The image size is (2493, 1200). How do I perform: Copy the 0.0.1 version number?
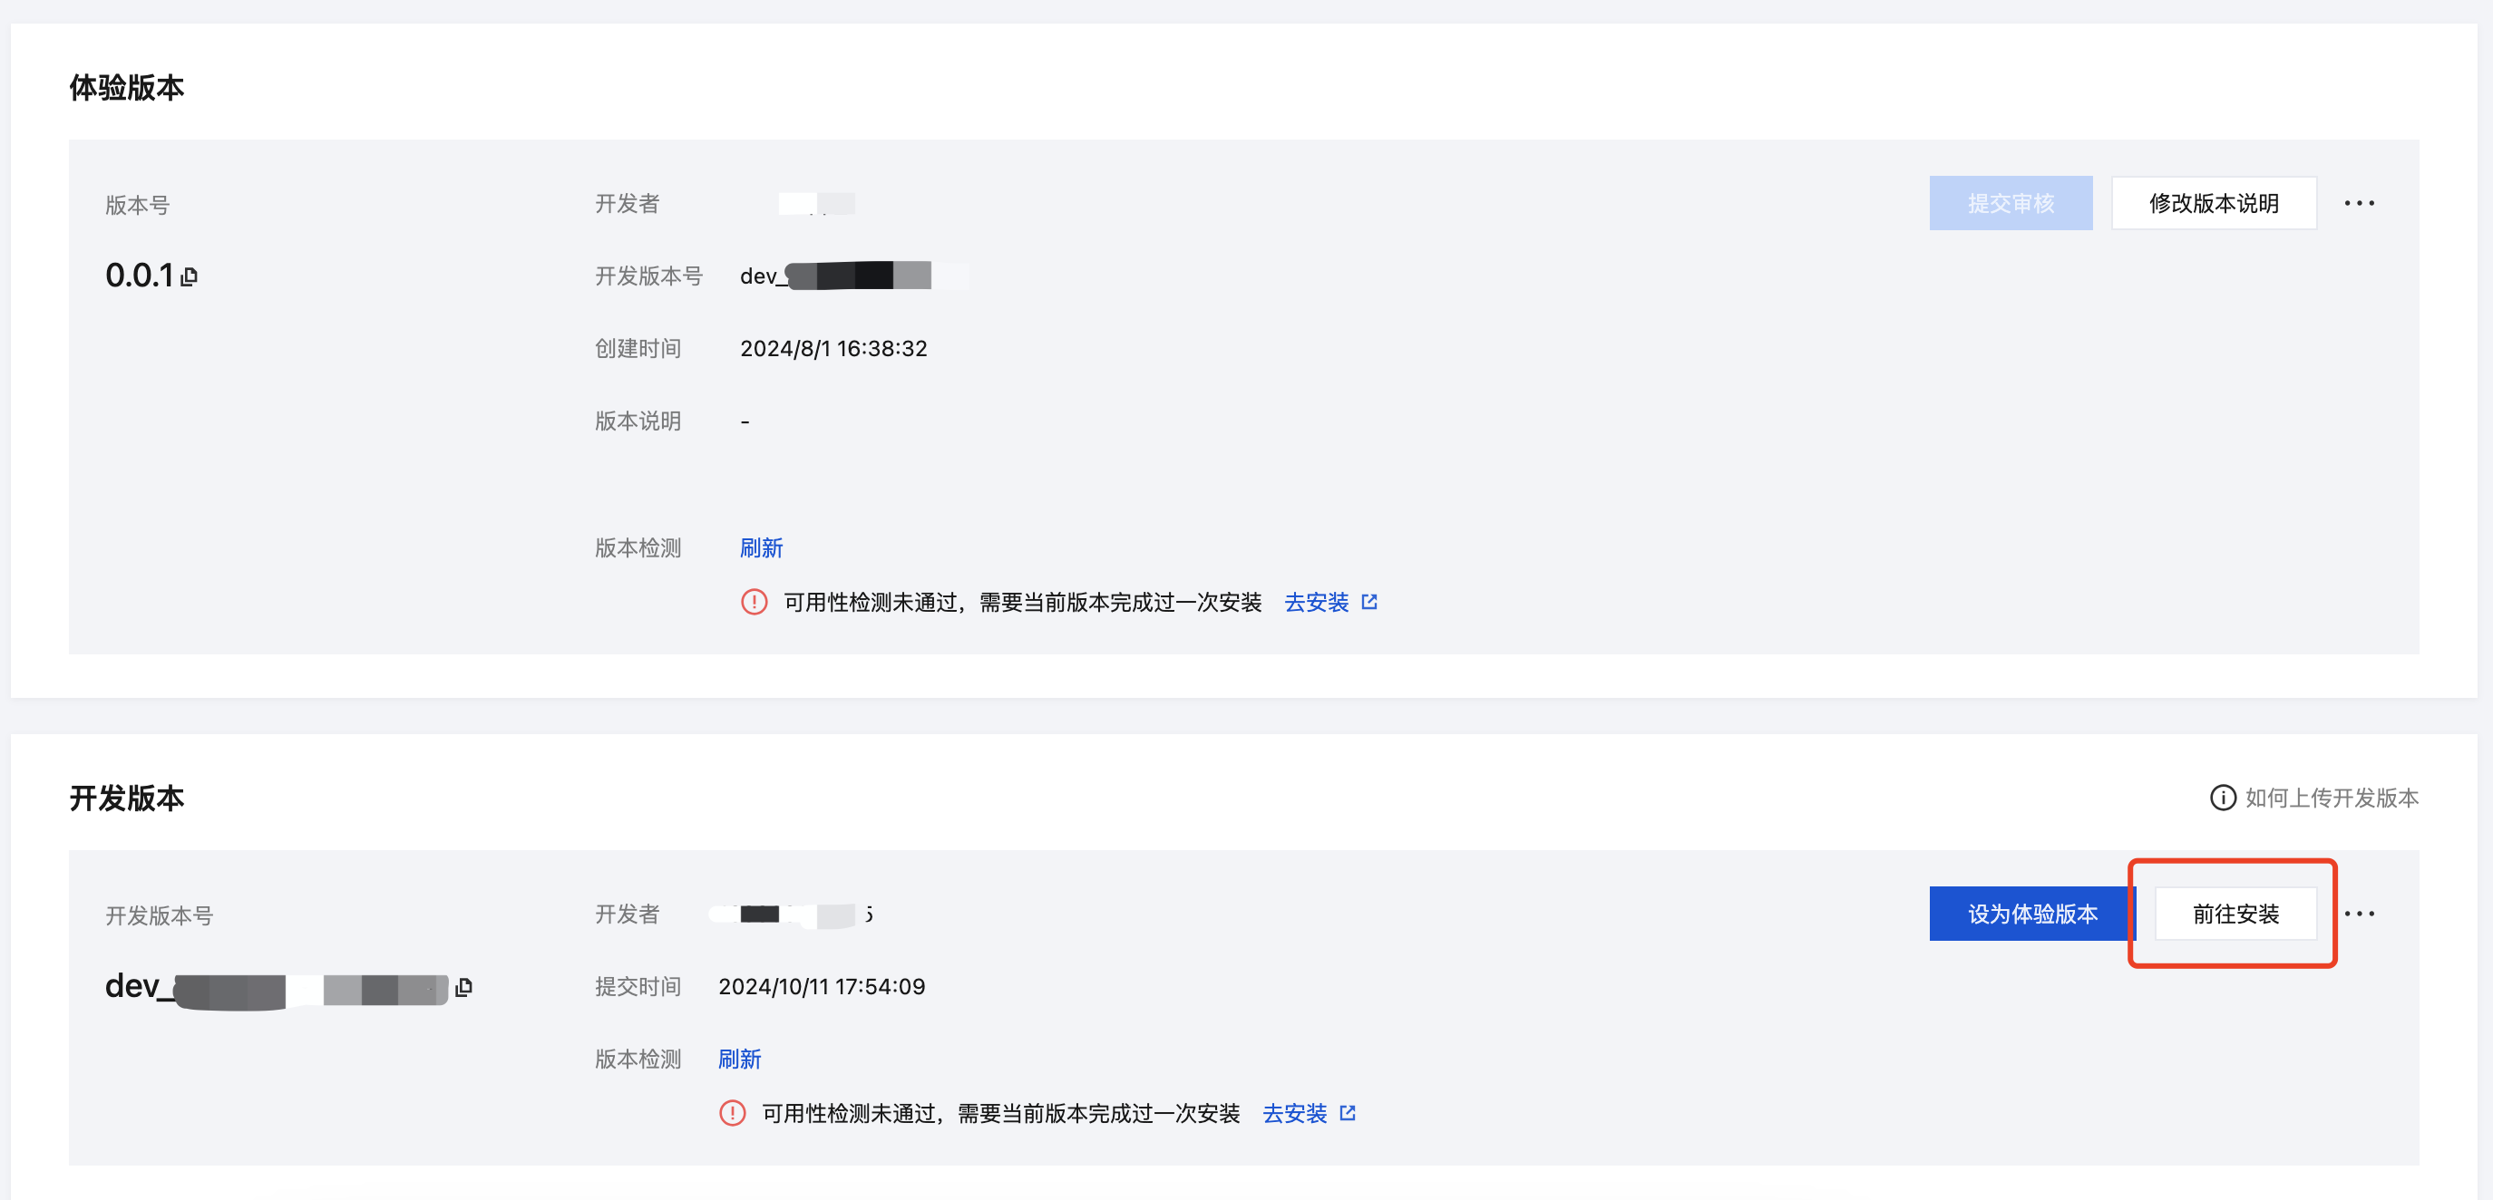pyautogui.click(x=190, y=276)
